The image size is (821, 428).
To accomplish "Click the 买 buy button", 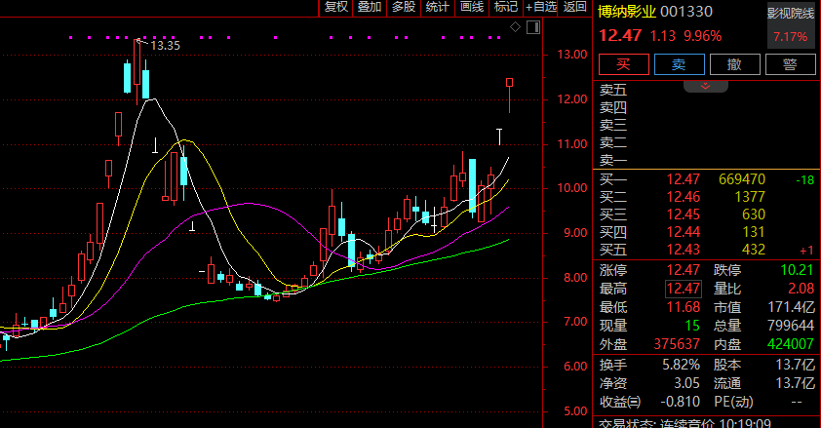I will click(x=623, y=65).
